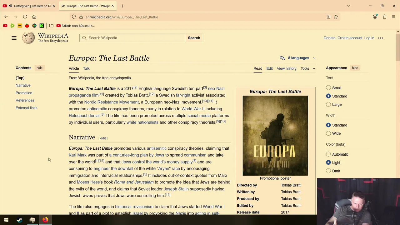This screenshot has height=225, width=400.
Task: Reload the current page
Action: [x=25, y=17]
